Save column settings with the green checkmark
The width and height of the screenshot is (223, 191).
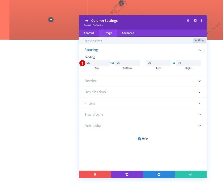[x=191, y=174]
